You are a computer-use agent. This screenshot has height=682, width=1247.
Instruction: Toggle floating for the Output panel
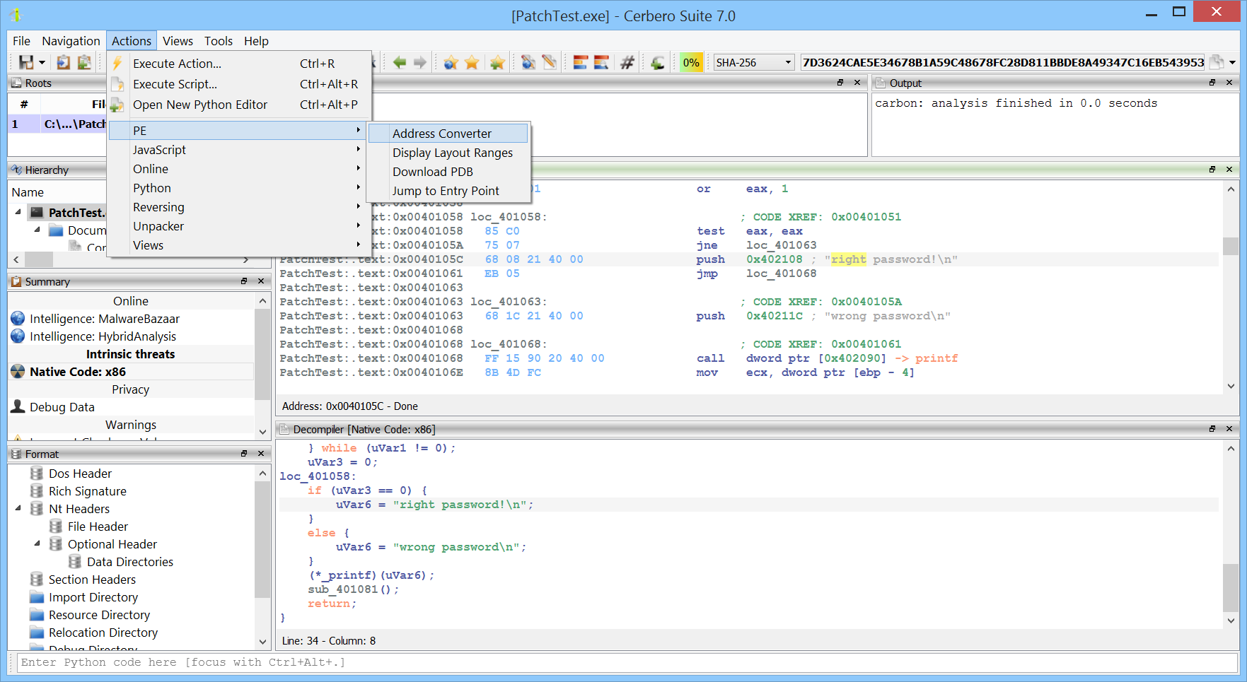coord(1212,83)
